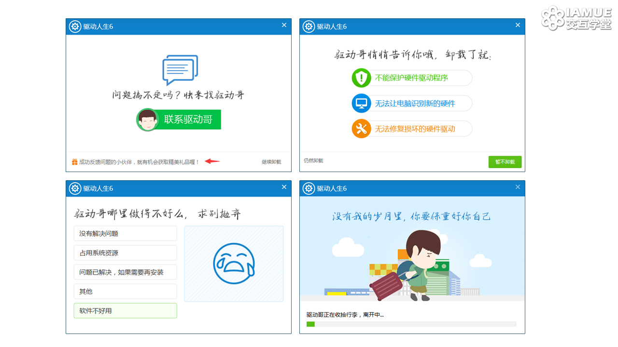Click the 驱动哥 avatar face icon

click(148, 120)
